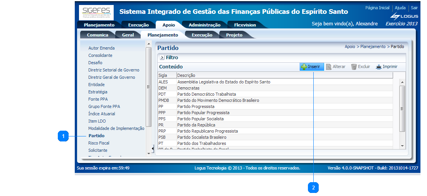Image resolution: width=427 pixels, height=196 pixels.
Task: Open the Ajuda help link
Action: point(400,8)
